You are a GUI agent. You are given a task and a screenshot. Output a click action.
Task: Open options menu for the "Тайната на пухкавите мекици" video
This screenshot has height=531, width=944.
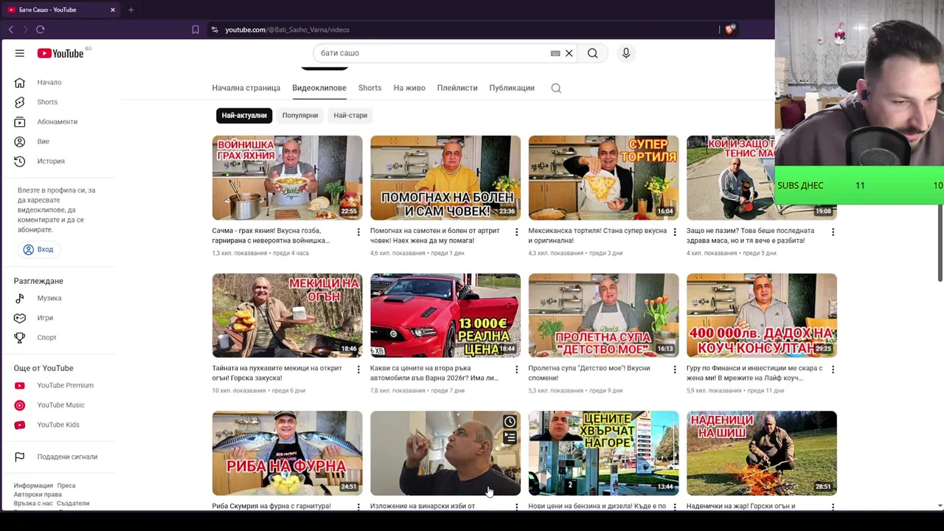coord(358,369)
